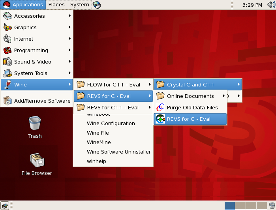Expand the Internet submenu arrow
The height and width of the screenshot is (210, 276).
coord(70,39)
